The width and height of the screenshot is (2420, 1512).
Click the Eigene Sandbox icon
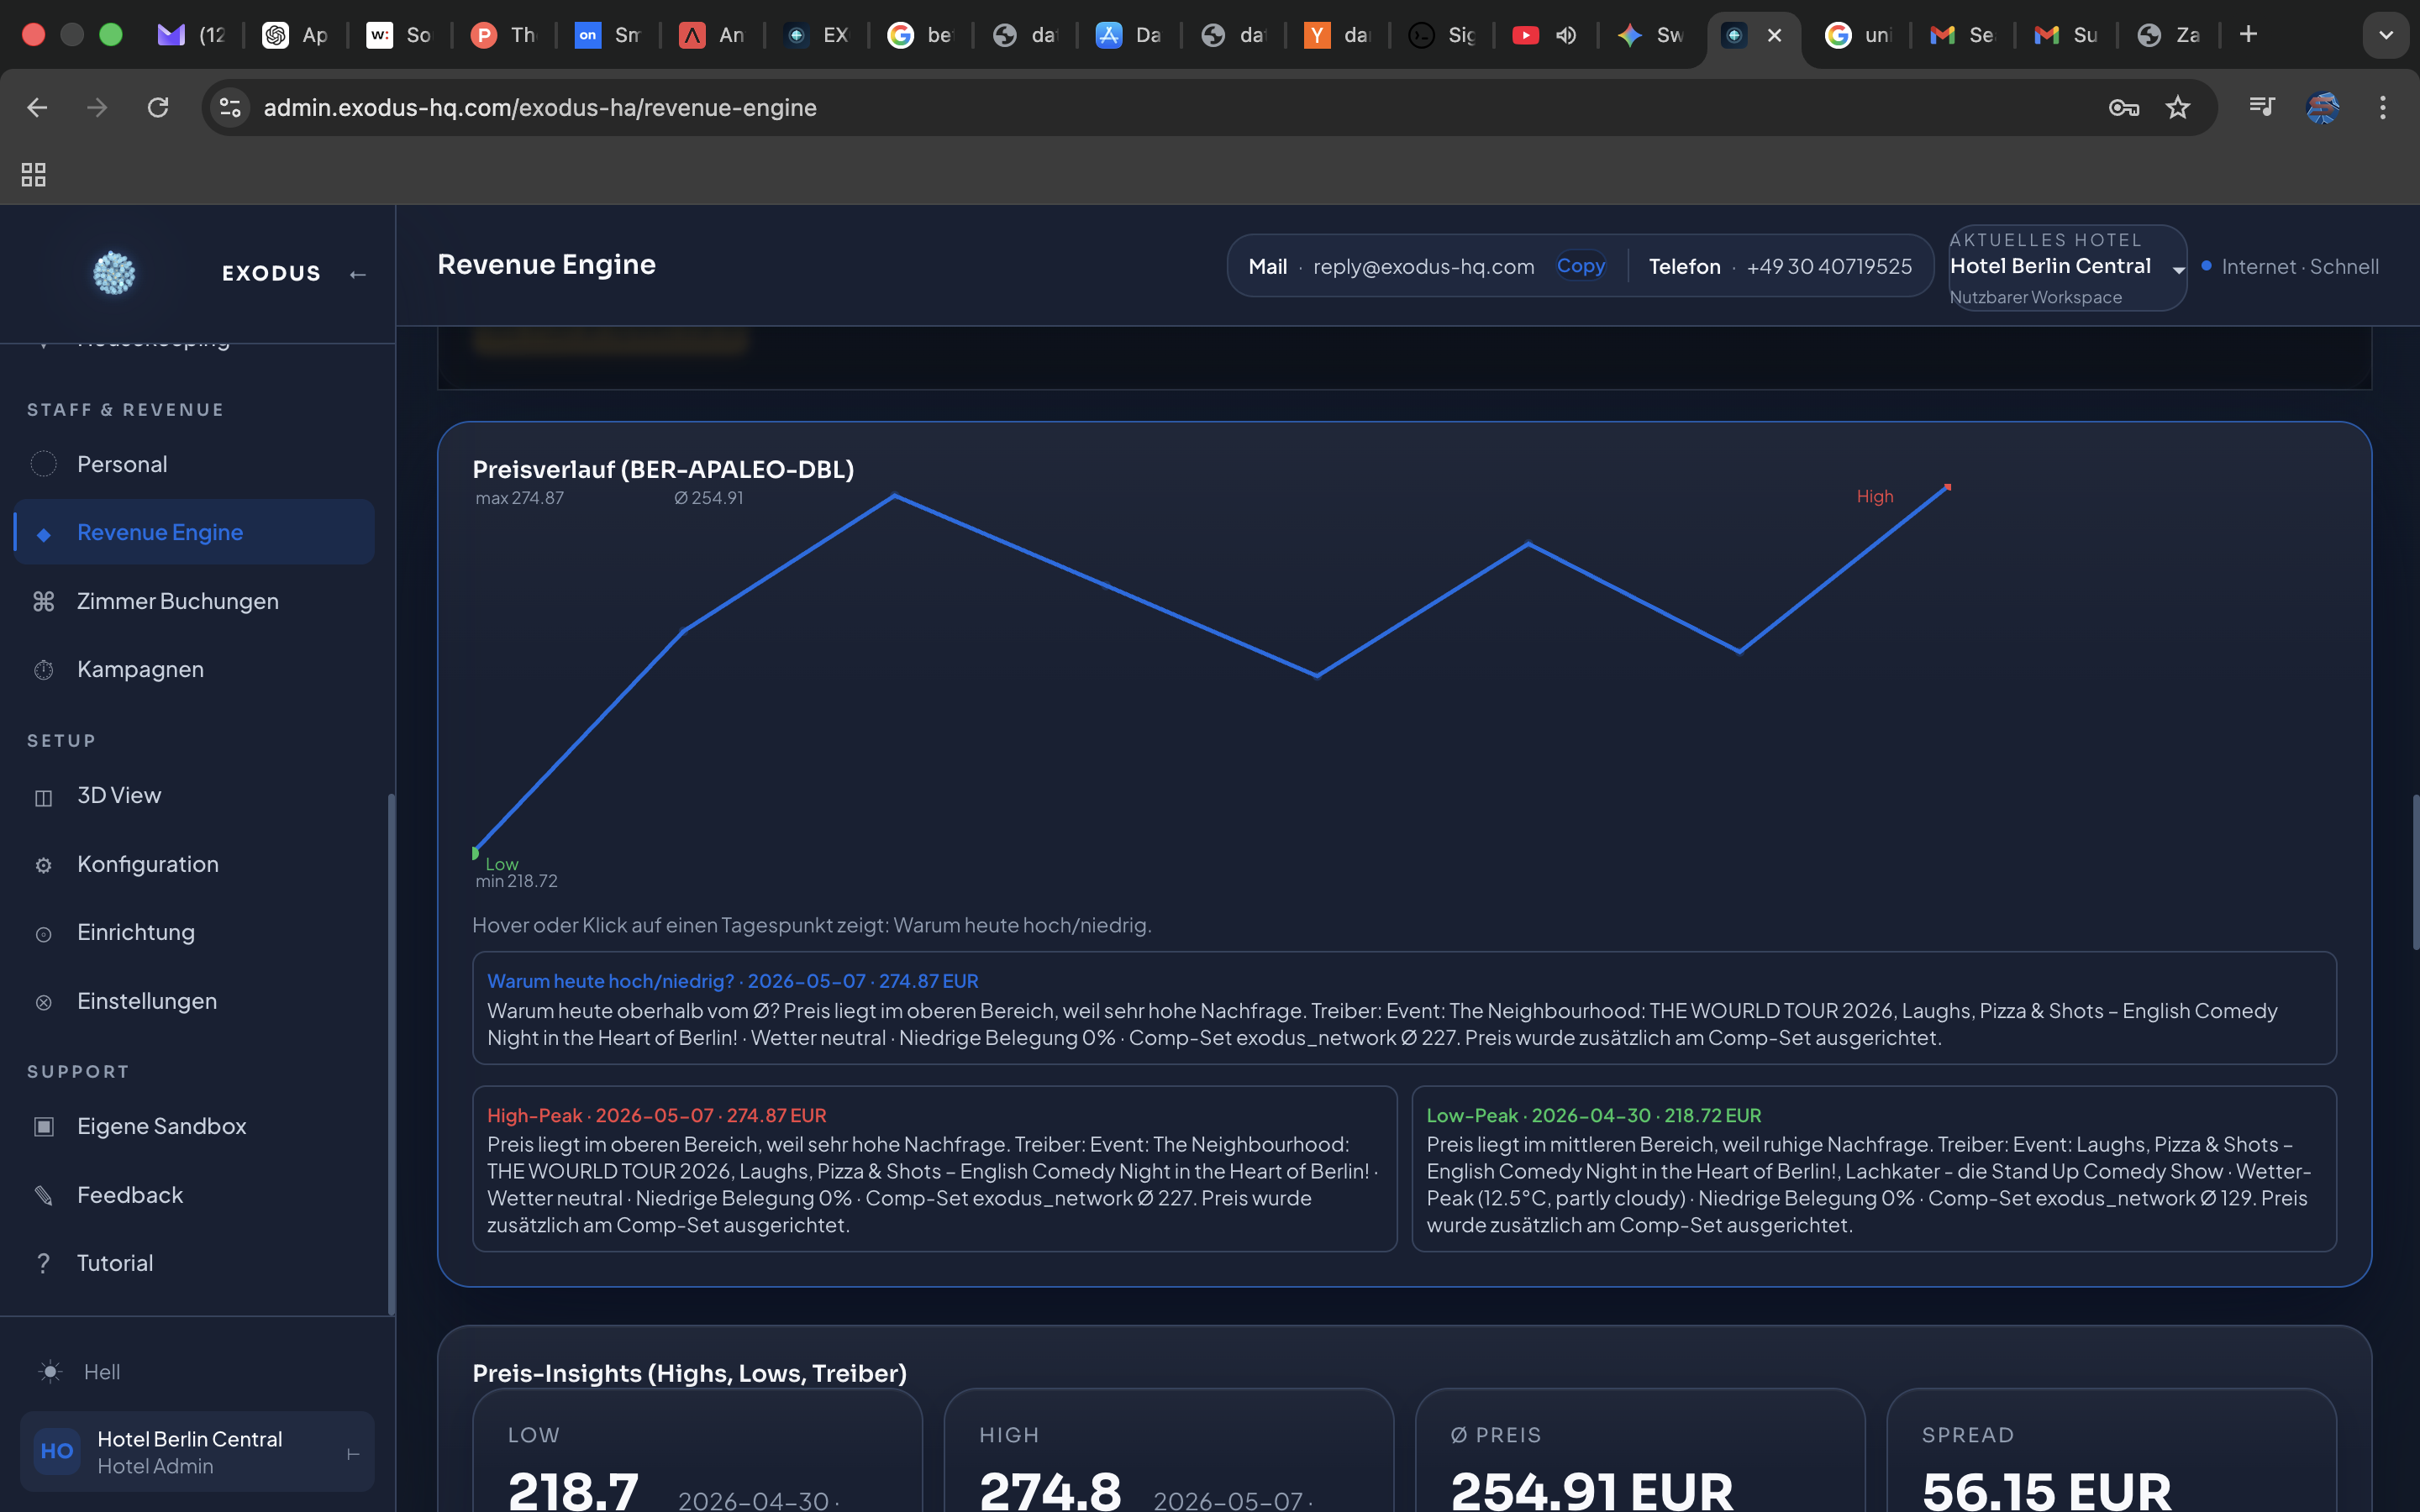43,1126
